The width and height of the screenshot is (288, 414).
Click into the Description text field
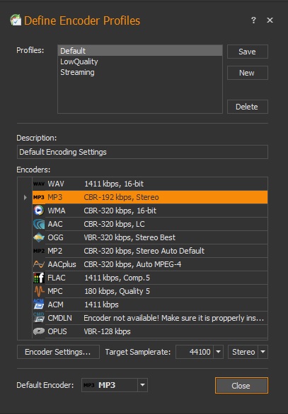coord(142,152)
